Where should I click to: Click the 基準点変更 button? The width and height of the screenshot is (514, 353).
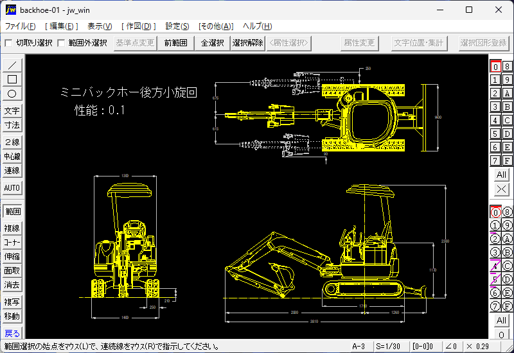click(x=135, y=43)
